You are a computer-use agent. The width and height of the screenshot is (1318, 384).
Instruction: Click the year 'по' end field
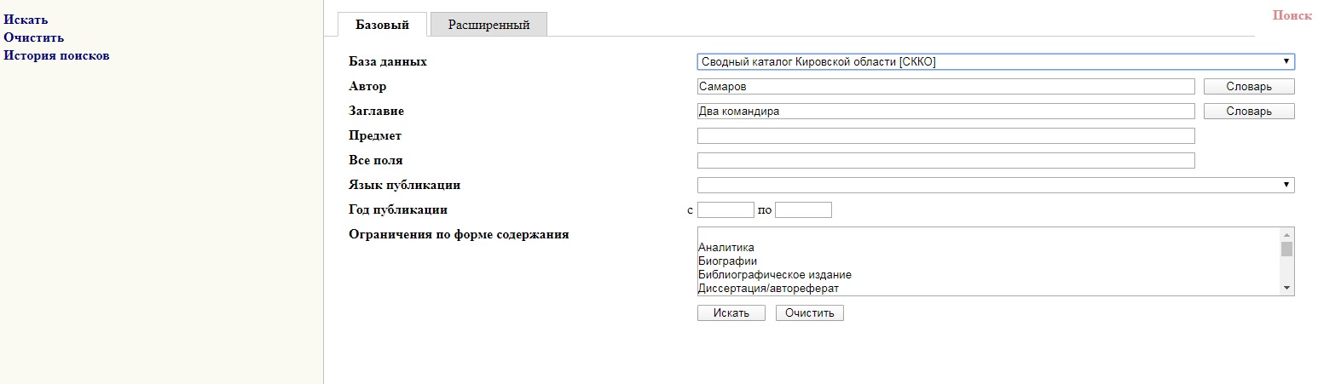pyautogui.click(x=803, y=209)
